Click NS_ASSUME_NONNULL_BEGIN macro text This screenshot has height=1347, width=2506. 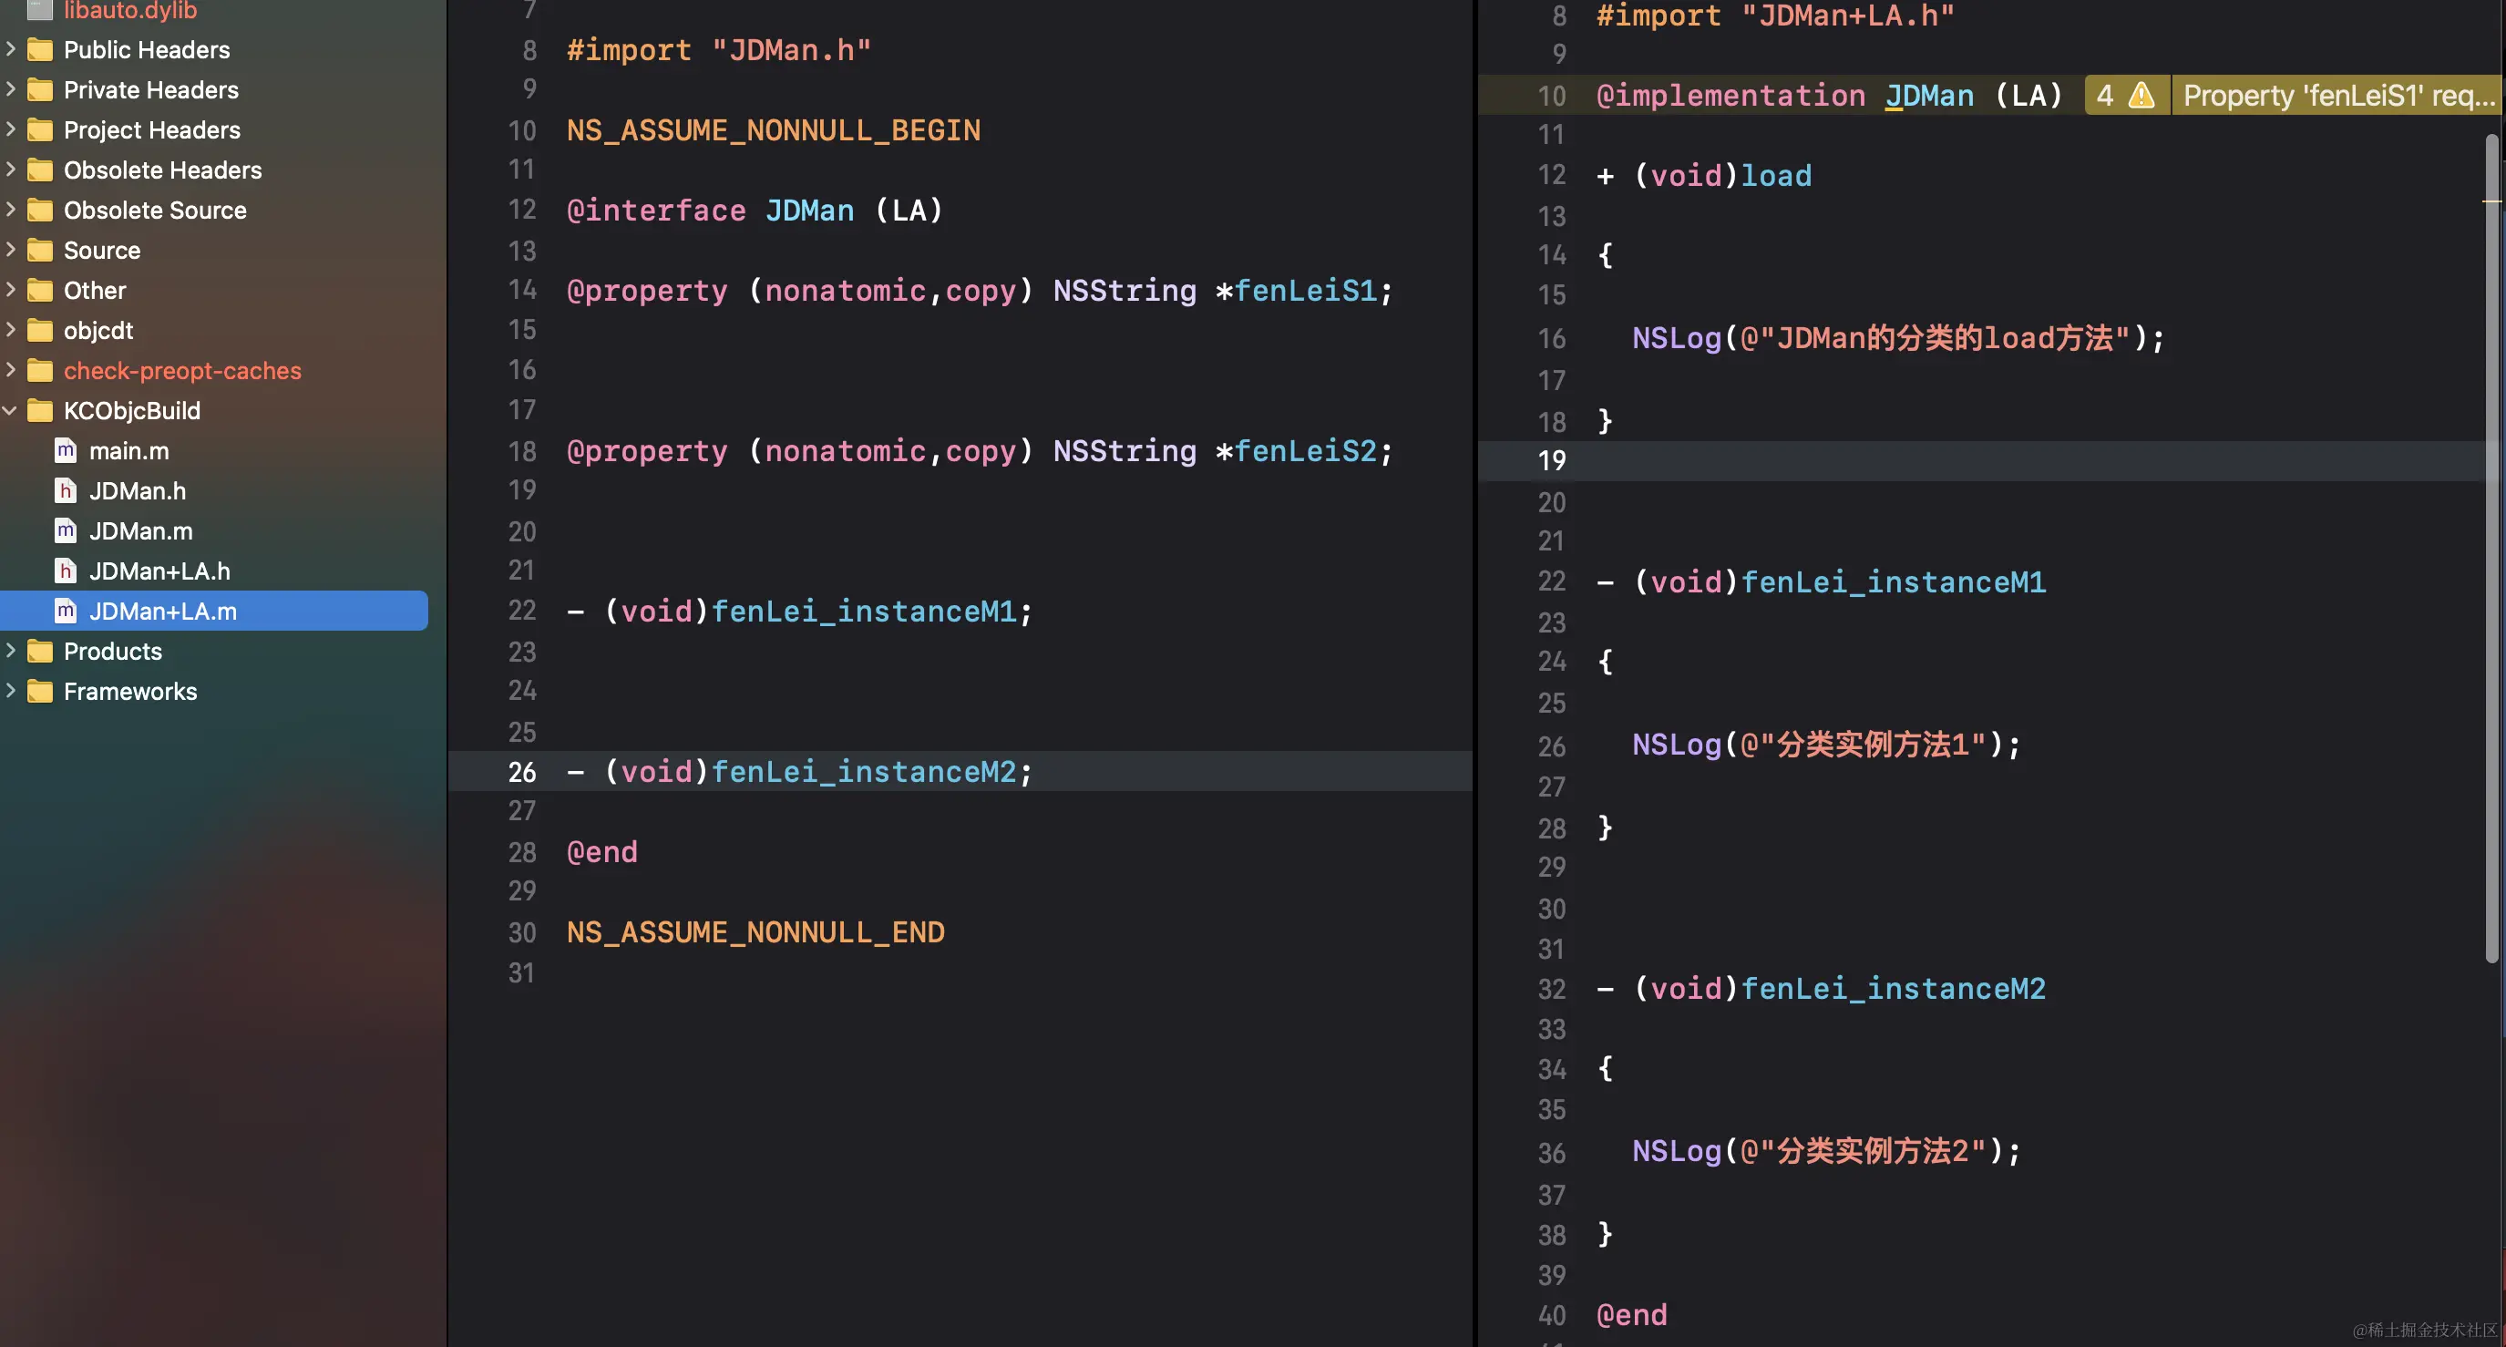click(774, 130)
